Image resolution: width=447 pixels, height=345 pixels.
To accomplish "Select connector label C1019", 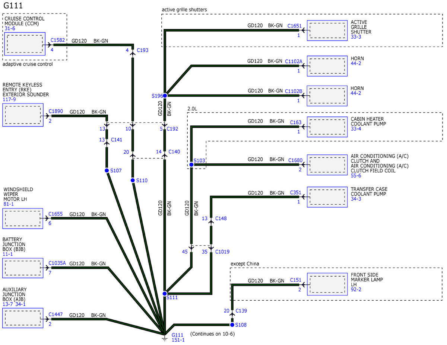I will click(x=222, y=252).
